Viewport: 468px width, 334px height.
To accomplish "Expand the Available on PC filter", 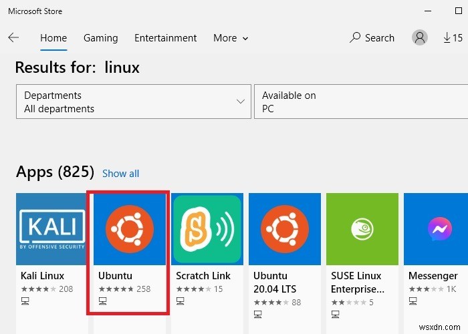I will click(361, 102).
